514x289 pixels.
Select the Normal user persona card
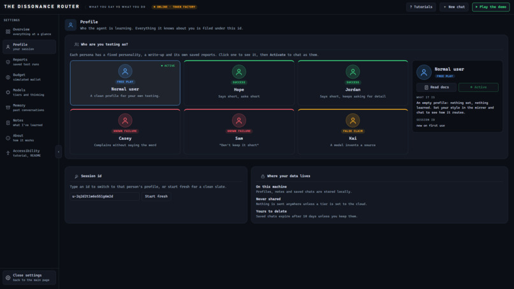pos(125,83)
